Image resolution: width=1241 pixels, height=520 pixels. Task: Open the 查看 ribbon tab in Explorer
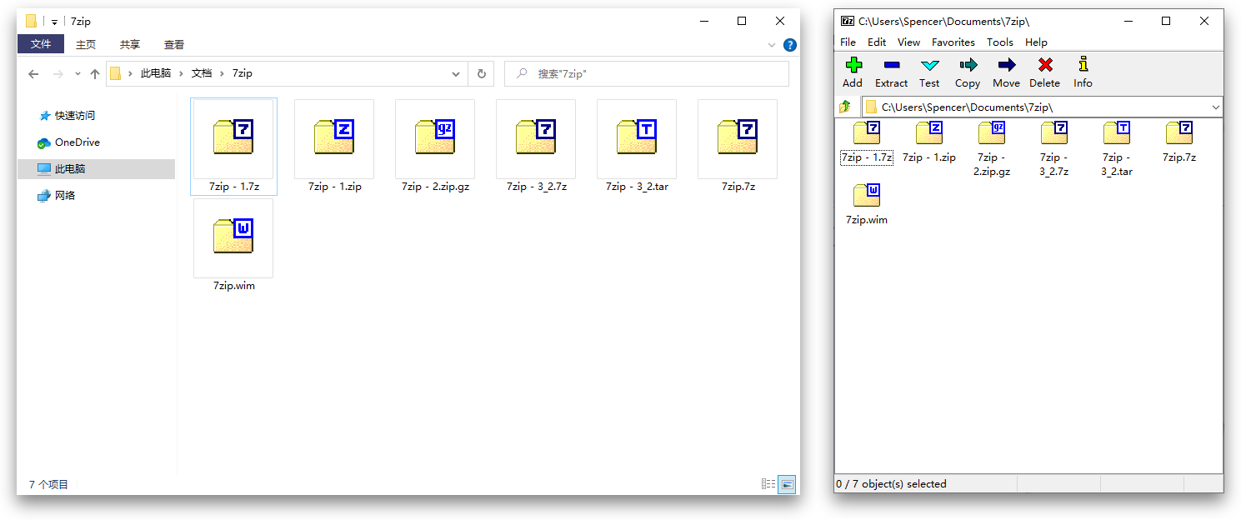(x=174, y=45)
